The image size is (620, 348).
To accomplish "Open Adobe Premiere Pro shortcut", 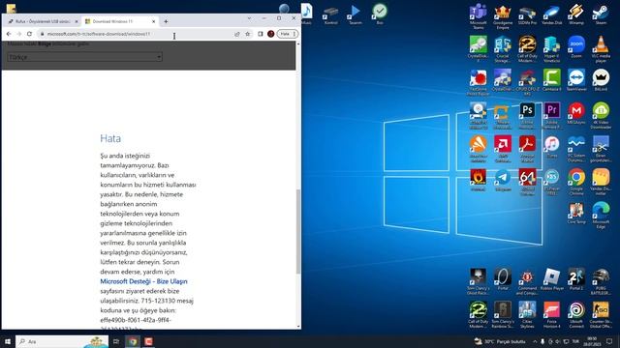I will pyautogui.click(x=551, y=115).
